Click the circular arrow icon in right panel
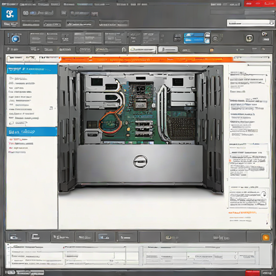This screenshot has height=276, width=276. point(264,194)
